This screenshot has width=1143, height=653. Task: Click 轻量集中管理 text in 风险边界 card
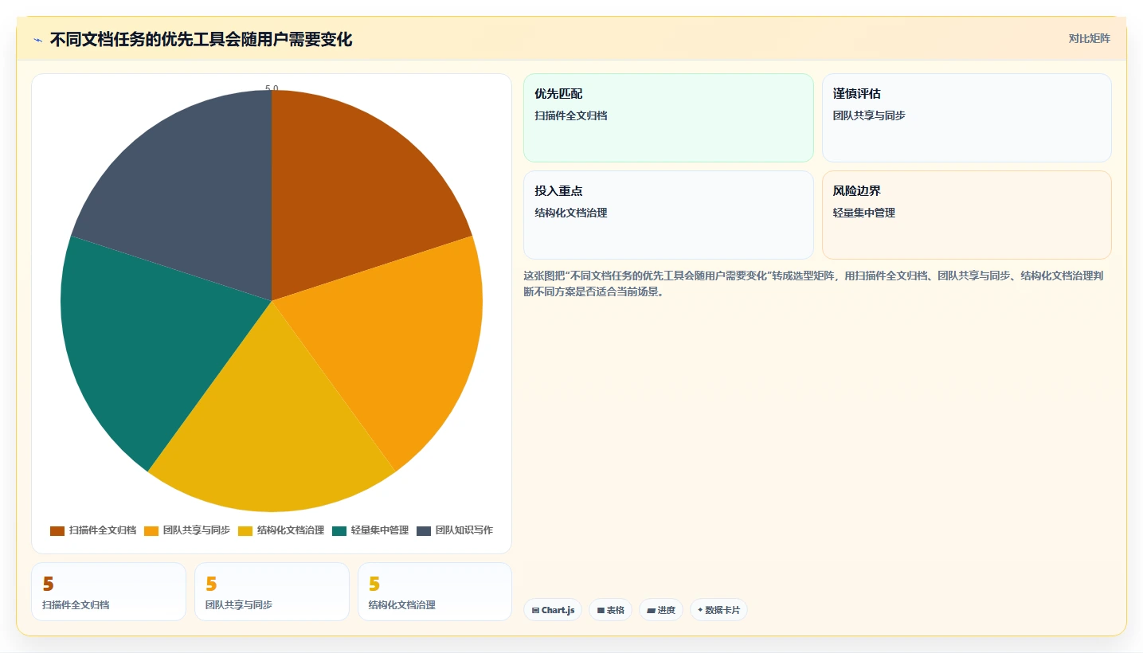pyautogui.click(x=864, y=213)
